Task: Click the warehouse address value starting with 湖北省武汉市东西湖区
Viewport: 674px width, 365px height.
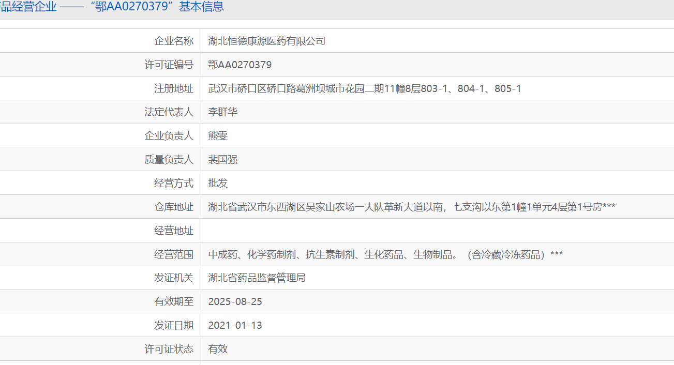Action: tap(411, 207)
